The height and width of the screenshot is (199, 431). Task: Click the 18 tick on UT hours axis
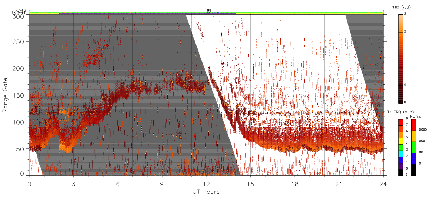[x=295, y=184]
